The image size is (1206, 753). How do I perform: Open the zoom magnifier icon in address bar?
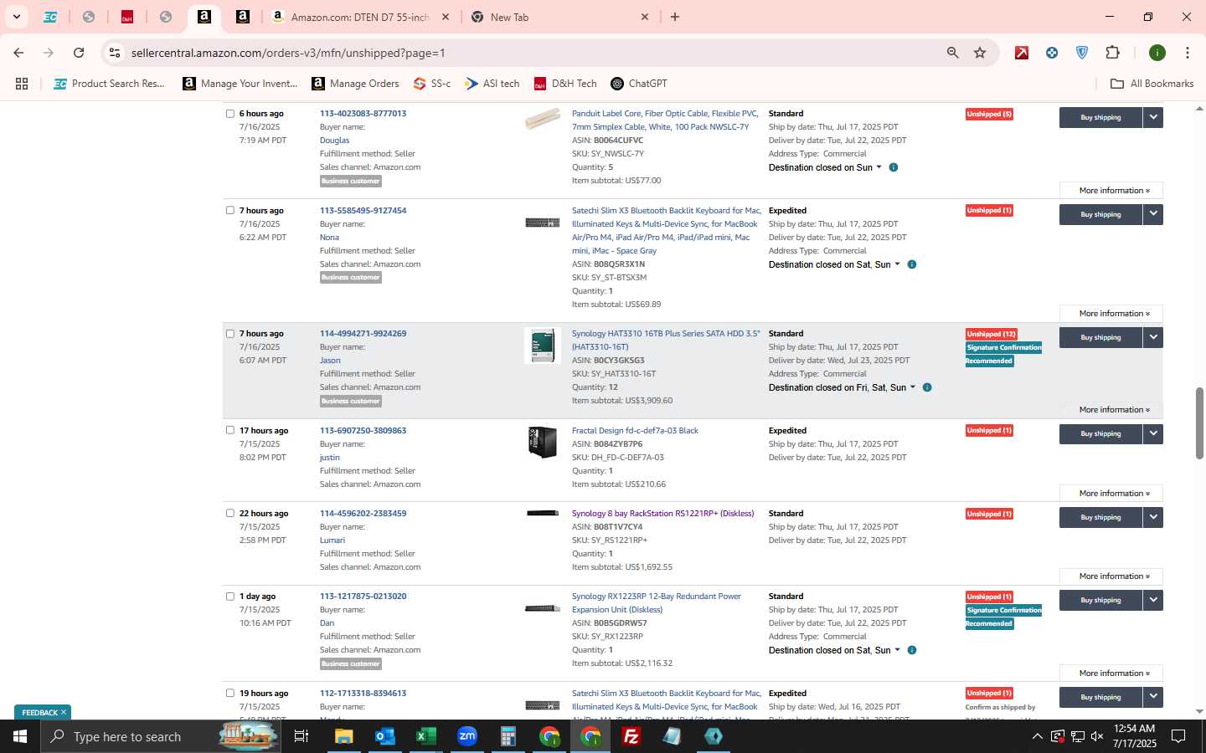click(953, 53)
